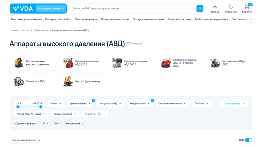The height and width of the screenshot is (147, 263).
Task: Expand the Тип бака filter
Action: pyautogui.click(x=201, y=104)
